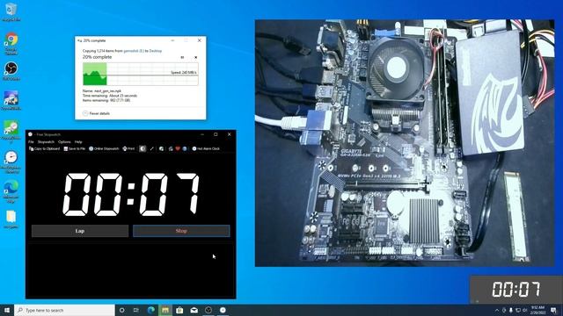Maximize the Free Stopwatch window
The image size is (563, 316).
coord(216,134)
